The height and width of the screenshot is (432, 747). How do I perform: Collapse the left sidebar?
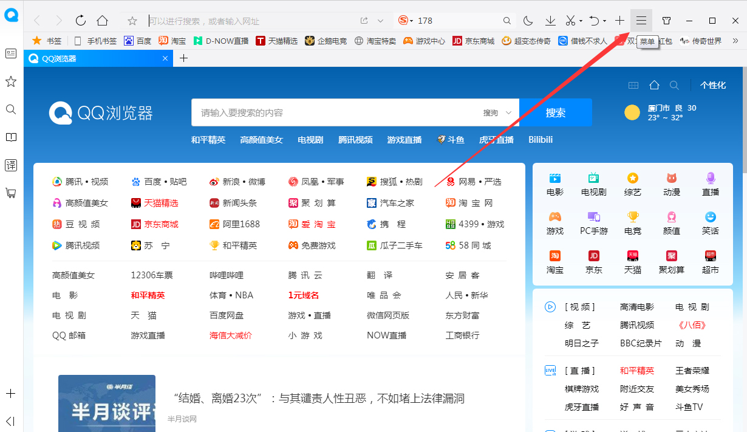(10, 421)
